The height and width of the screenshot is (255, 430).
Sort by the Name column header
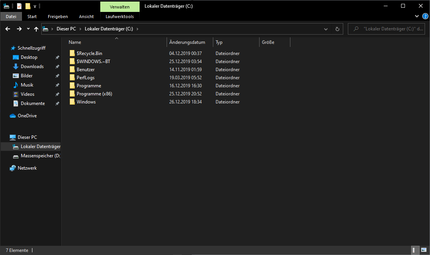(x=75, y=42)
